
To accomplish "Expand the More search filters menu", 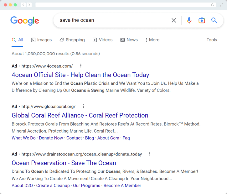I will coord(152,40).
